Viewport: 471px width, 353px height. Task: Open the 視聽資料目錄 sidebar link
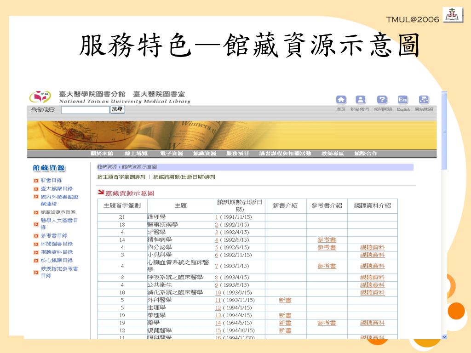(x=57, y=252)
